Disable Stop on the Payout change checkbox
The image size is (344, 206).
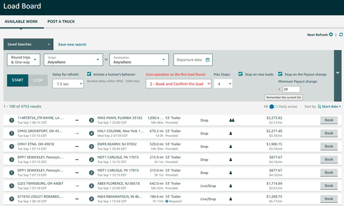click(280, 74)
